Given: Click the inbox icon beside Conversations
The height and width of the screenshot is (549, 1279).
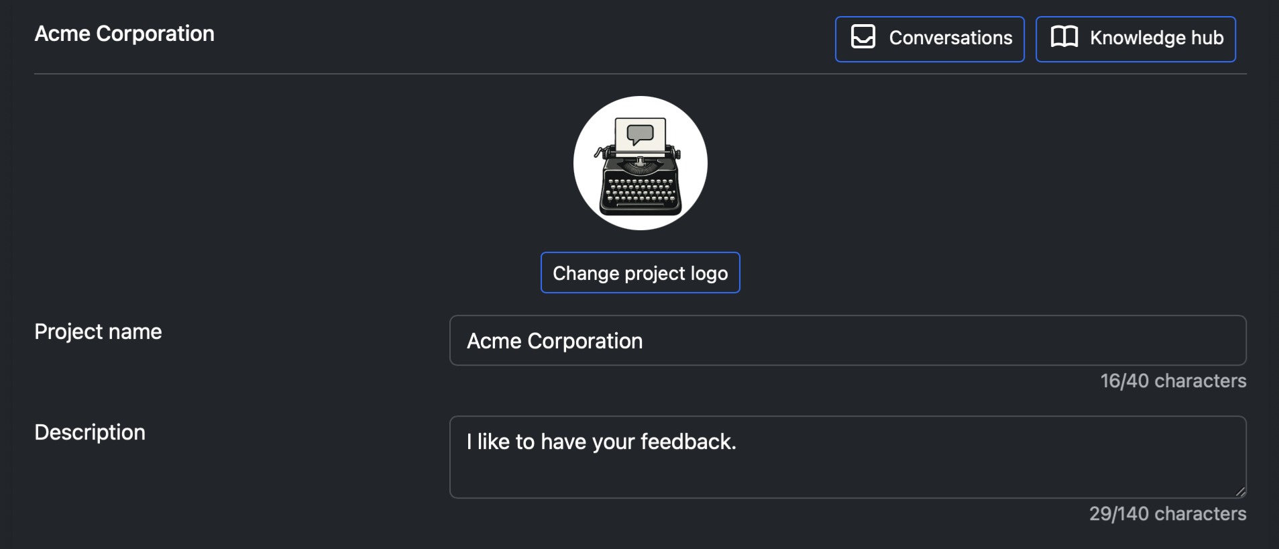Looking at the screenshot, I should pos(863,37).
